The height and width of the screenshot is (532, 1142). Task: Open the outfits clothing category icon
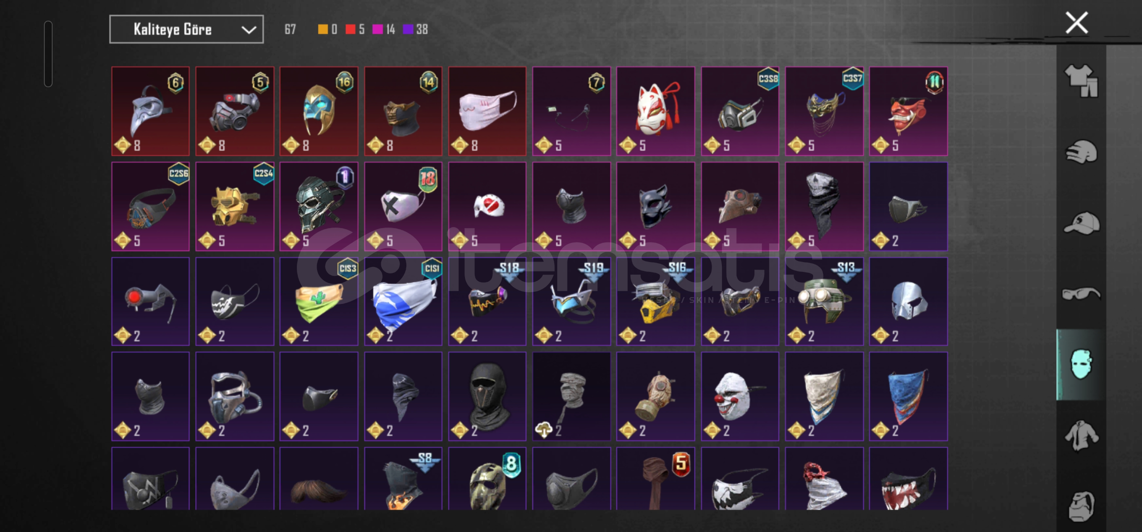pos(1081,80)
